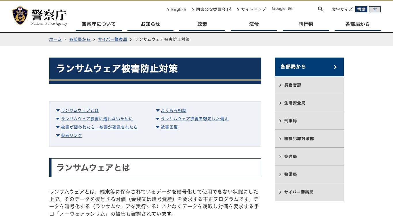Image resolution: width=393 pixels, height=221 pixels.
Task: Open the 刊行物 menu
Action: pyautogui.click(x=306, y=24)
